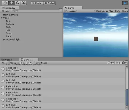Select the Rotate tool icon

(x=18, y=3)
